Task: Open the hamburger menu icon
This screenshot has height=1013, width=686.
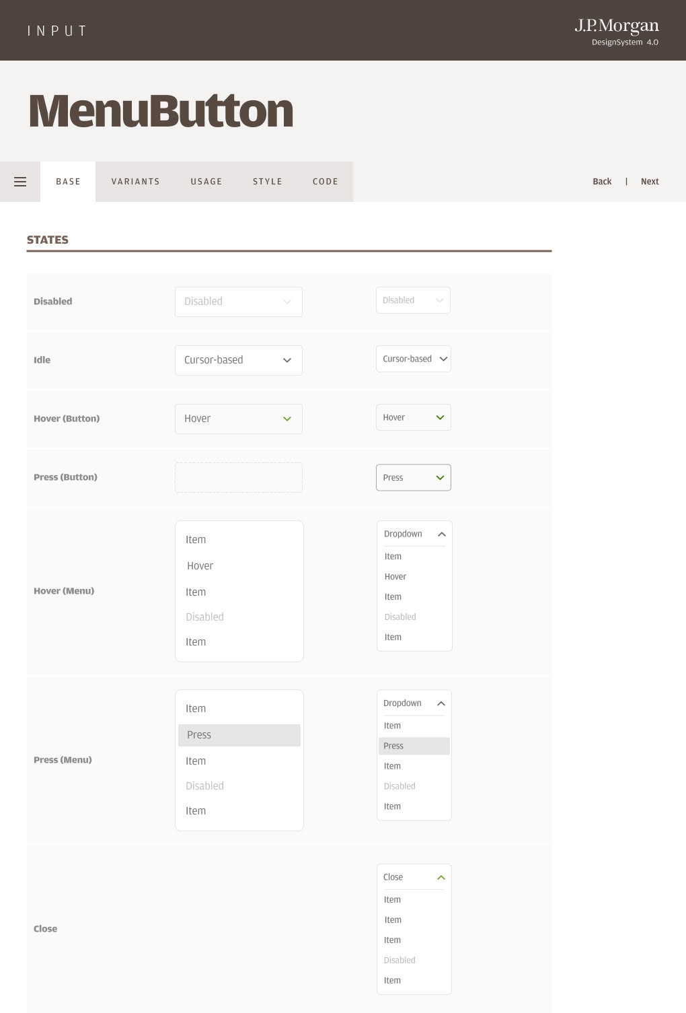Action: [x=20, y=182]
